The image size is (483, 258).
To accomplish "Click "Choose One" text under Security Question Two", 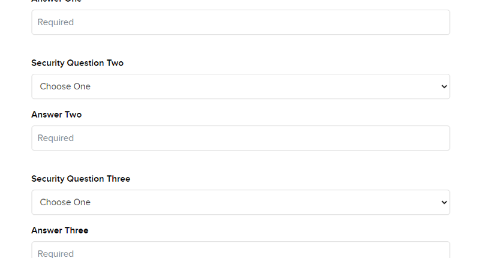I will point(65,86).
